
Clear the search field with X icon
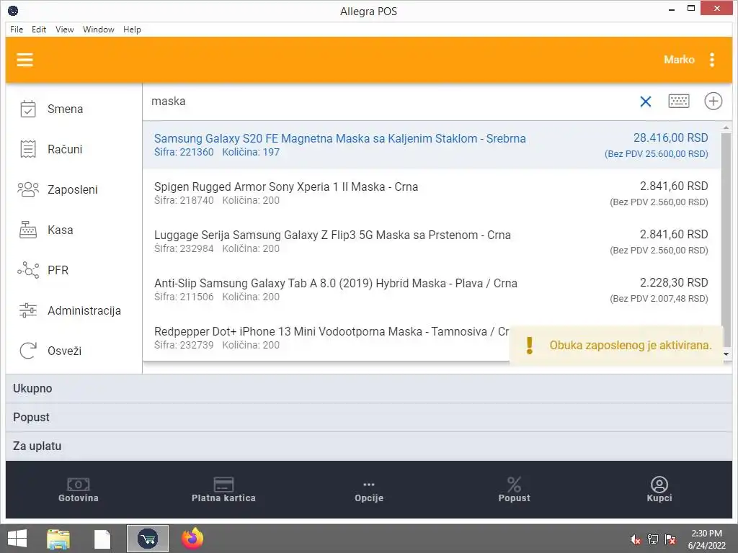pyautogui.click(x=645, y=101)
